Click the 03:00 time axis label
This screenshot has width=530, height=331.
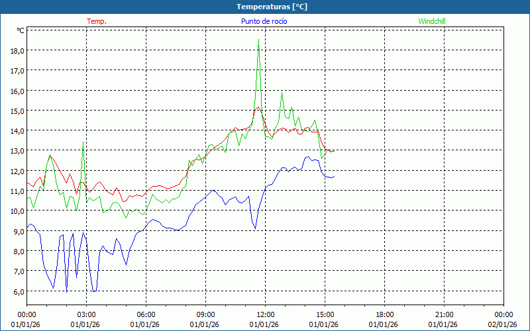pyautogui.click(x=86, y=314)
